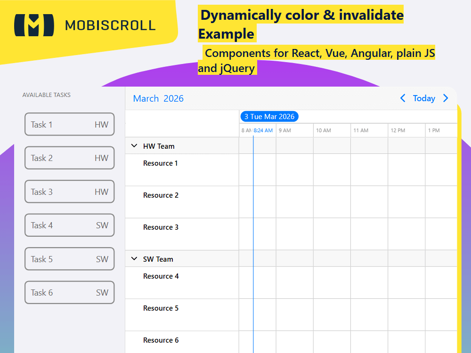The height and width of the screenshot is (353, 471).
Task: Click the Resource 1 row label
Action: 161,163
